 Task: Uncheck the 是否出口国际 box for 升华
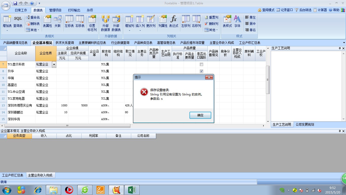click(201, 71)
